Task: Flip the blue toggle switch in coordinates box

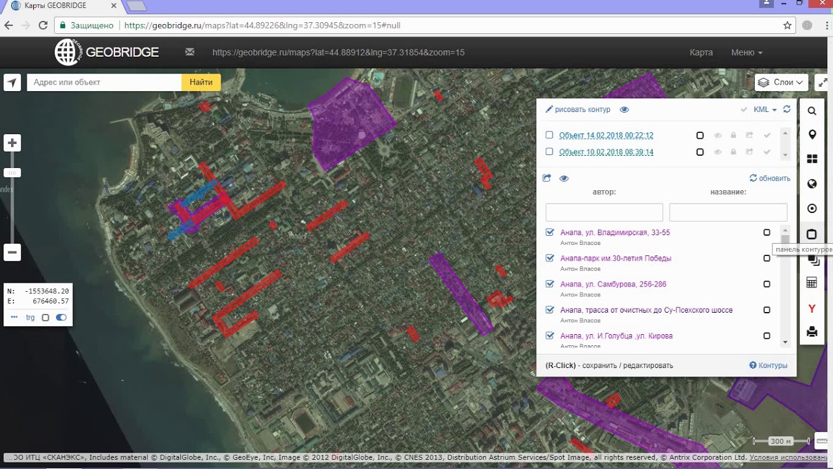Action: tap(61, 317)
